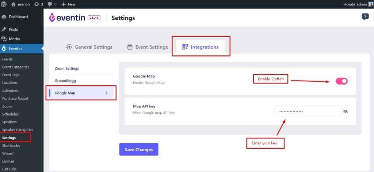
Task: Open Shortcodes submenu
Action: pos(11,146)
